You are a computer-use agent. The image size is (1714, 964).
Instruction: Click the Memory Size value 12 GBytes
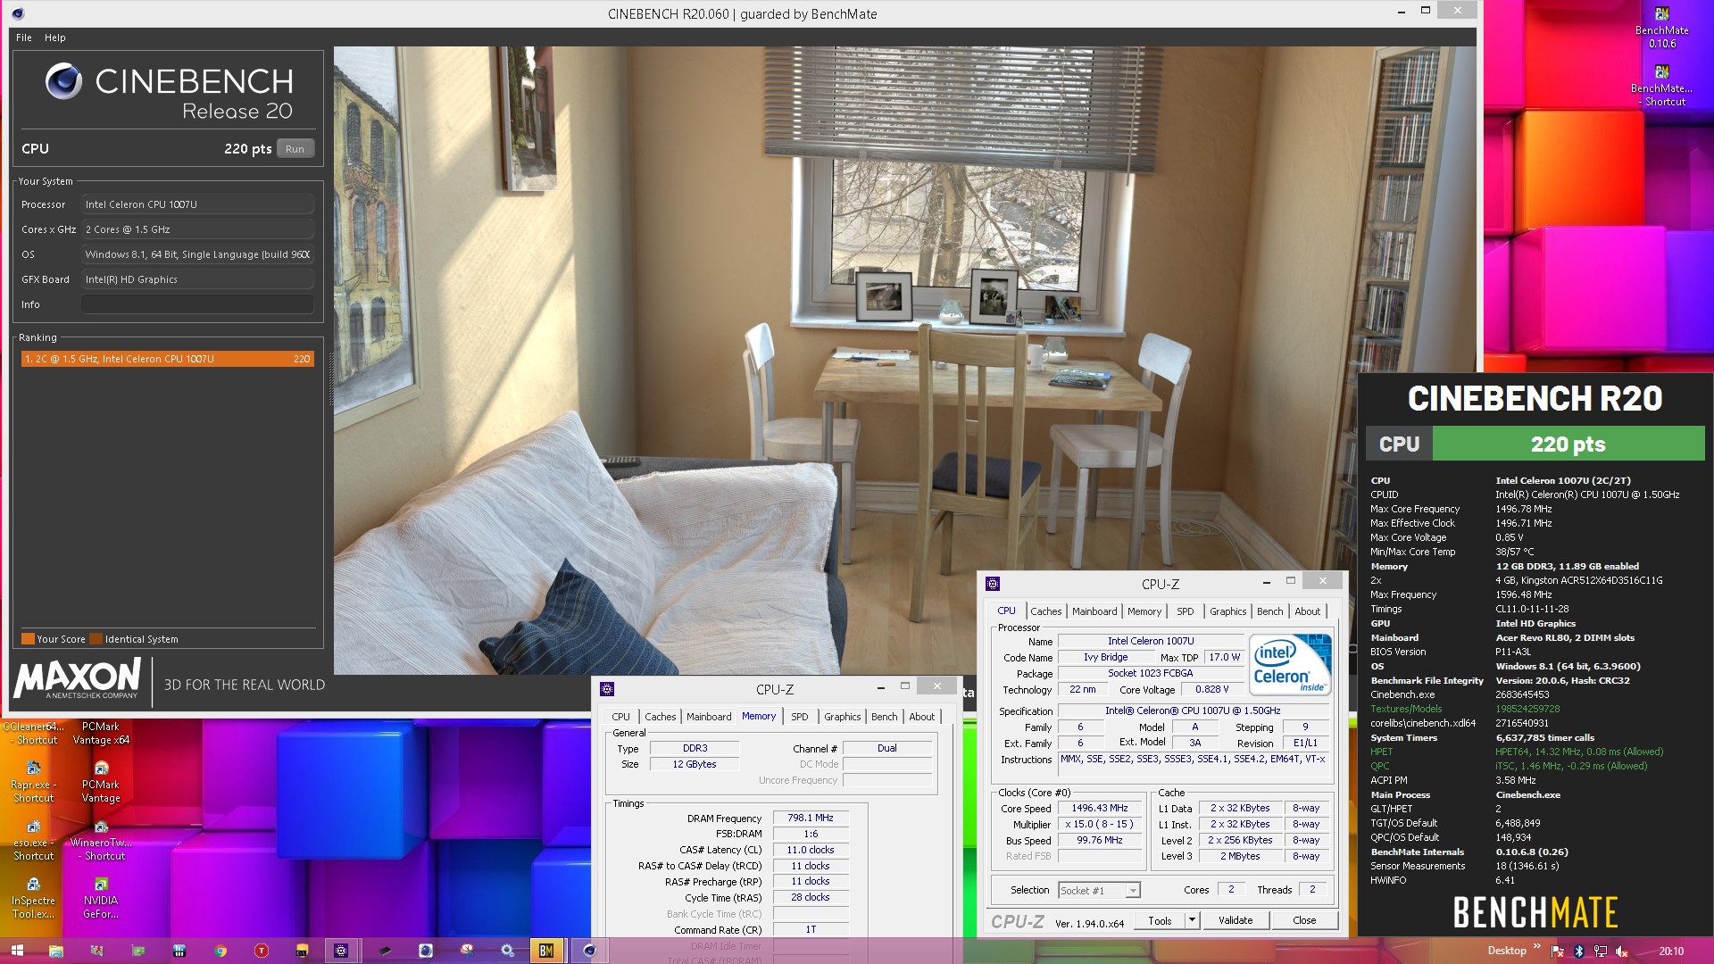pos(695,764)
